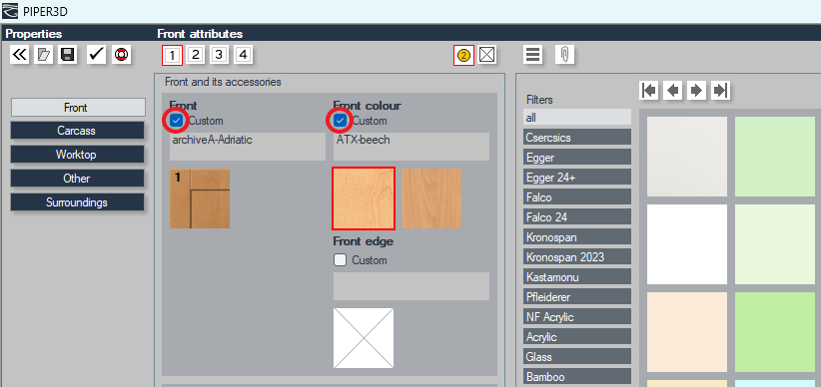Jump to first page of swatches
The width and height of the screenshot is (821, 387).
pos(649,91)
